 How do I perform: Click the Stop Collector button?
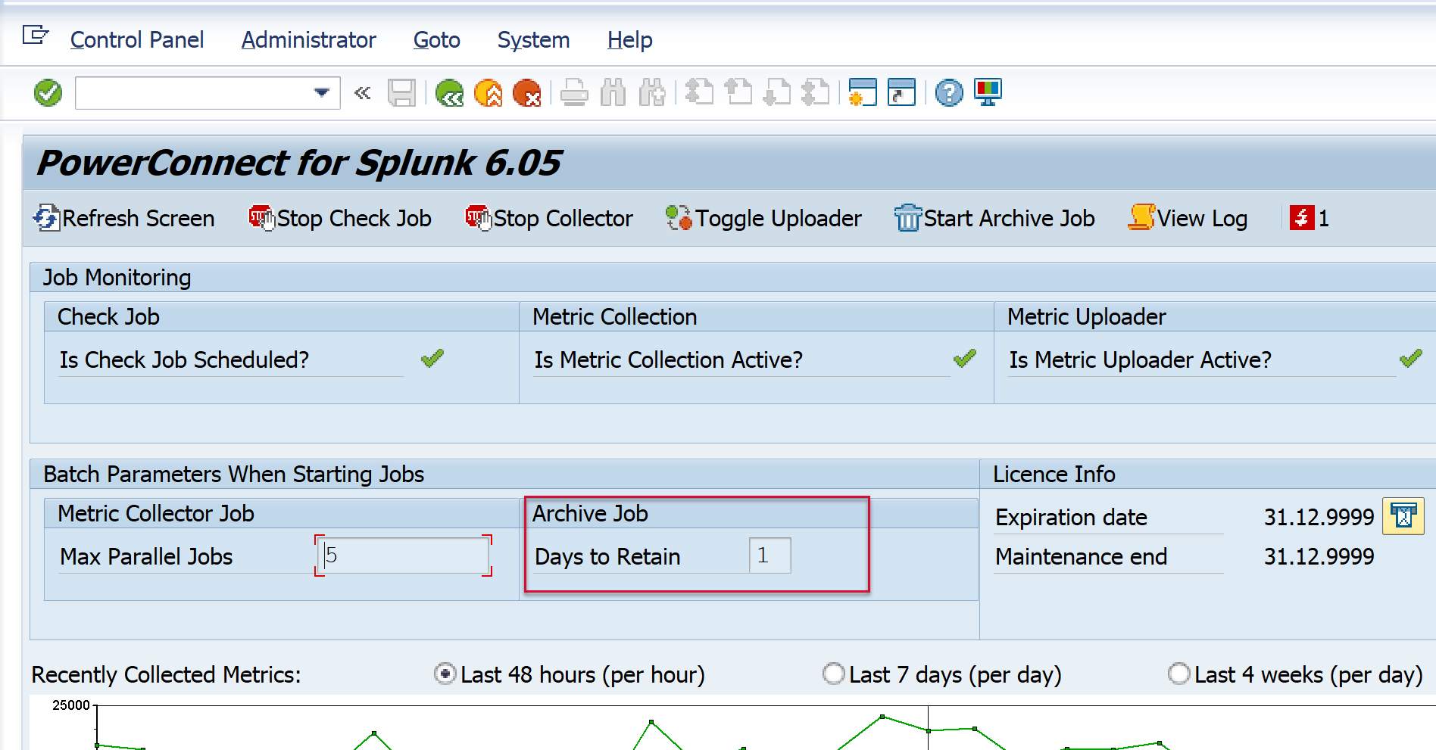pyautogui.click(x=549, y=219)
